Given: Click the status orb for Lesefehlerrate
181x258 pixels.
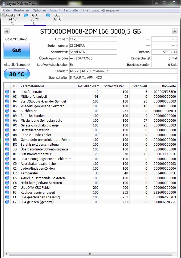Looking at the screenshot, I should click(x=7, y=92).
